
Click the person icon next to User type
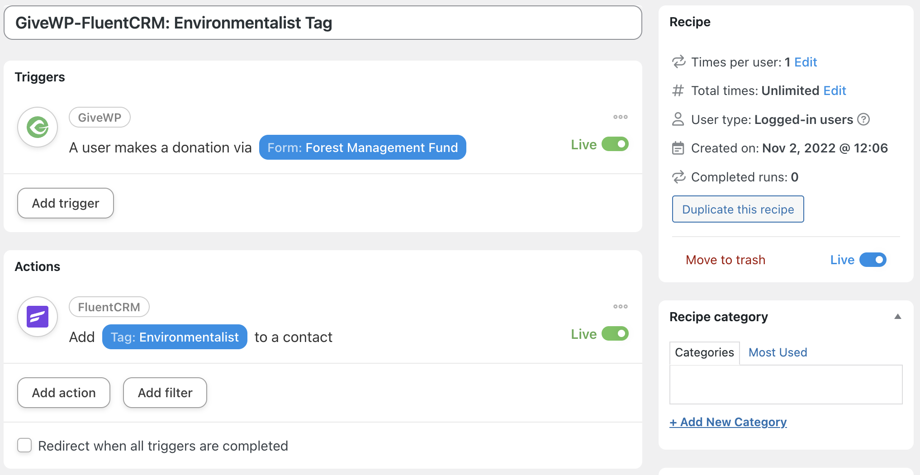pos(678,119)
